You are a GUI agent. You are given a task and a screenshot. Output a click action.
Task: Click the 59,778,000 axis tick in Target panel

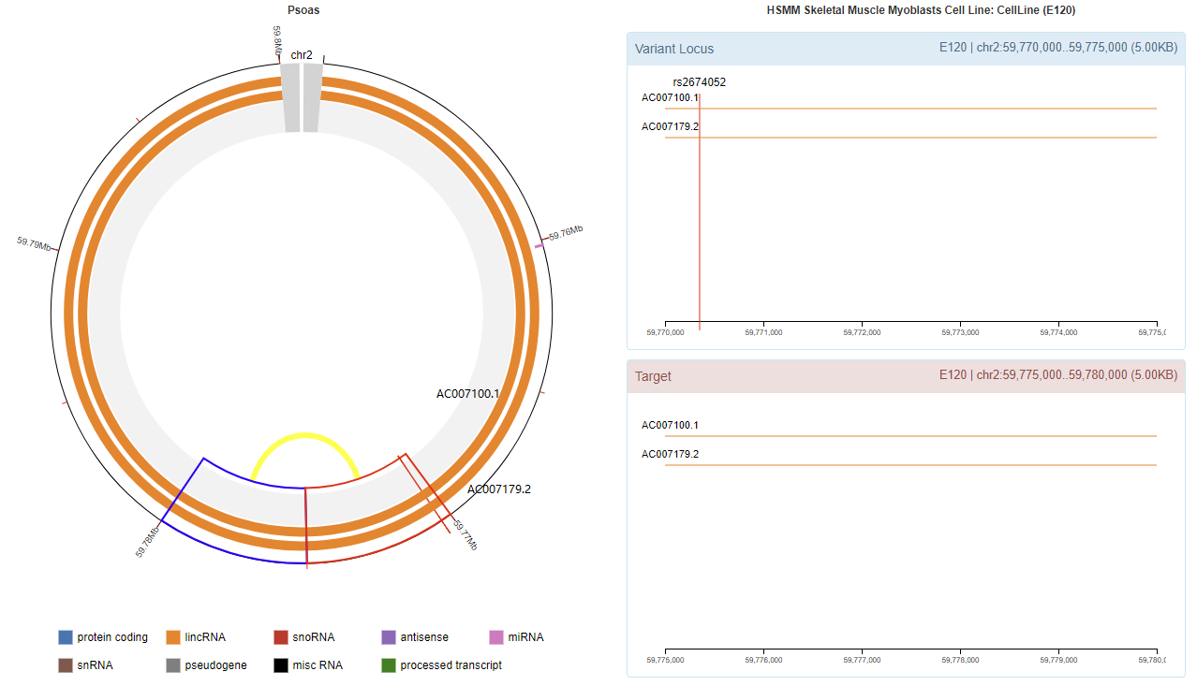tap(960, 660)
